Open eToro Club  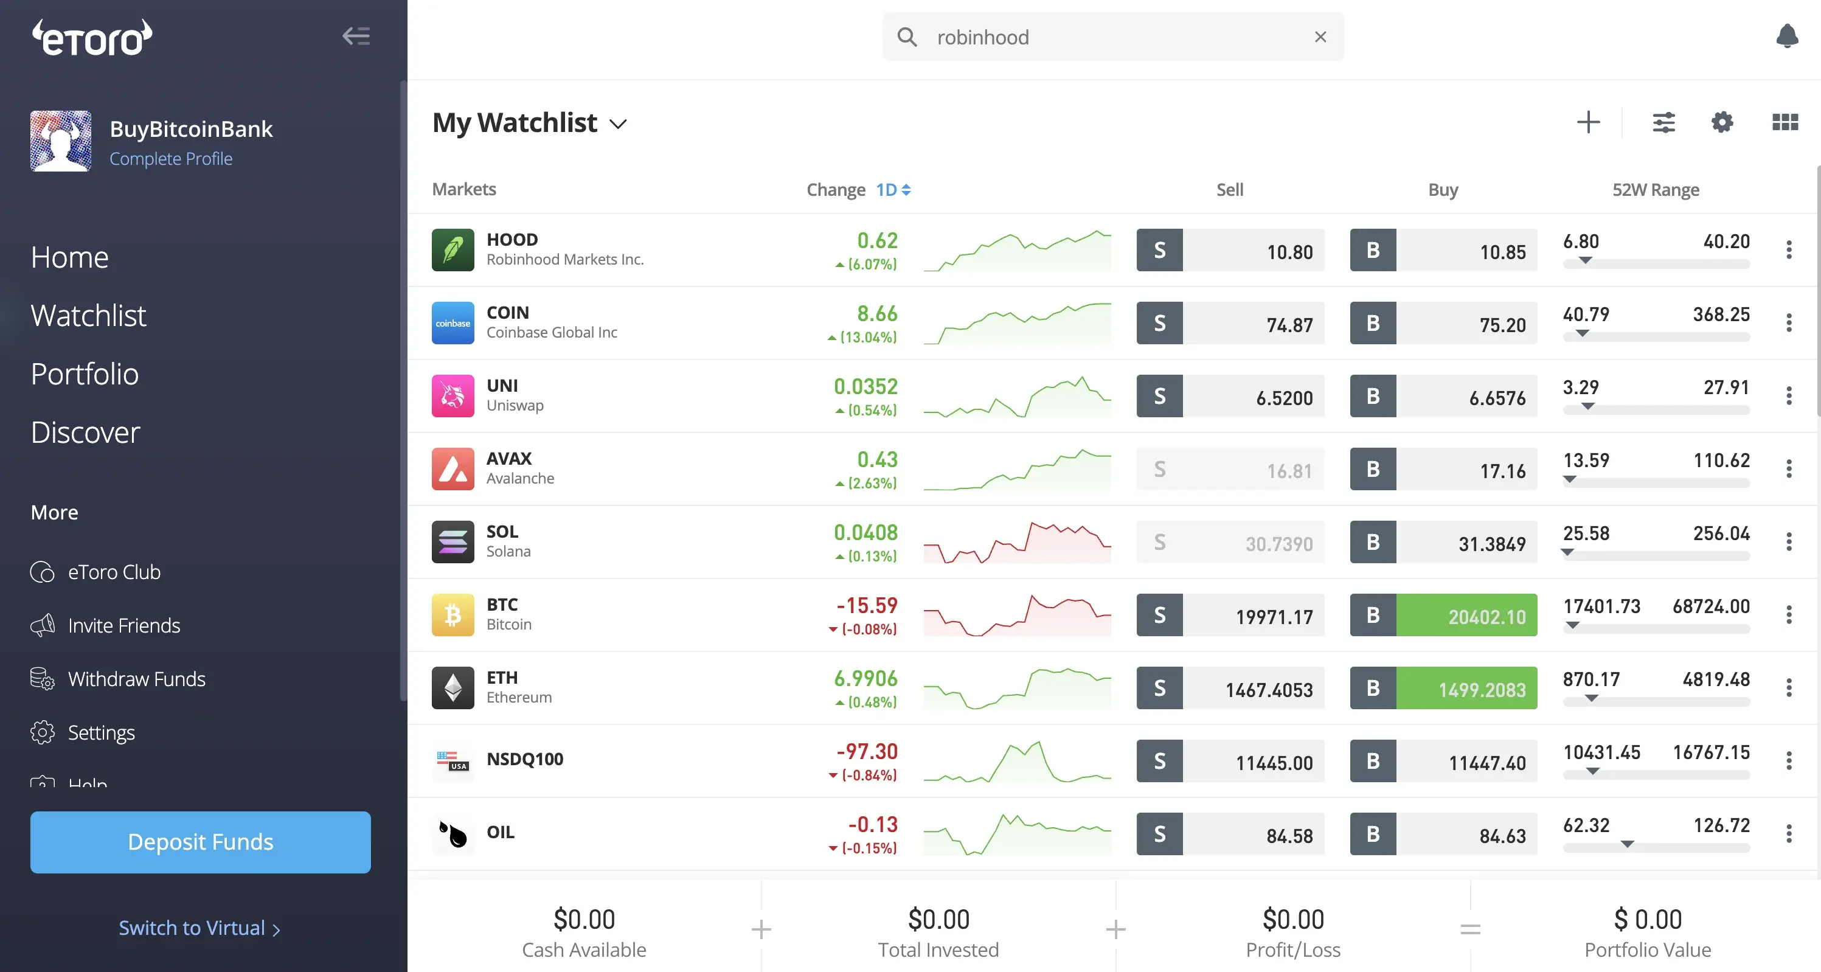pyautogui.click(x=95, y=572)
